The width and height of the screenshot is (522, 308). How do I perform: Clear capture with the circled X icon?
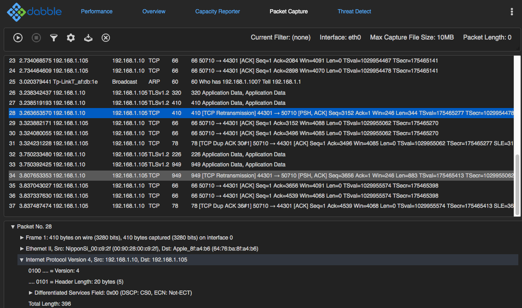click(x=106, y=38)
